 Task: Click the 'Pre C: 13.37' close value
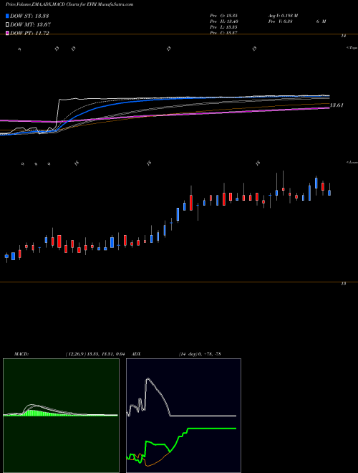pyautogui.click(x=224, y=32)
